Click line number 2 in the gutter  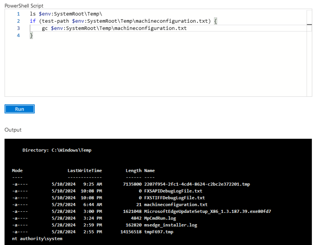tap(18, 21)
